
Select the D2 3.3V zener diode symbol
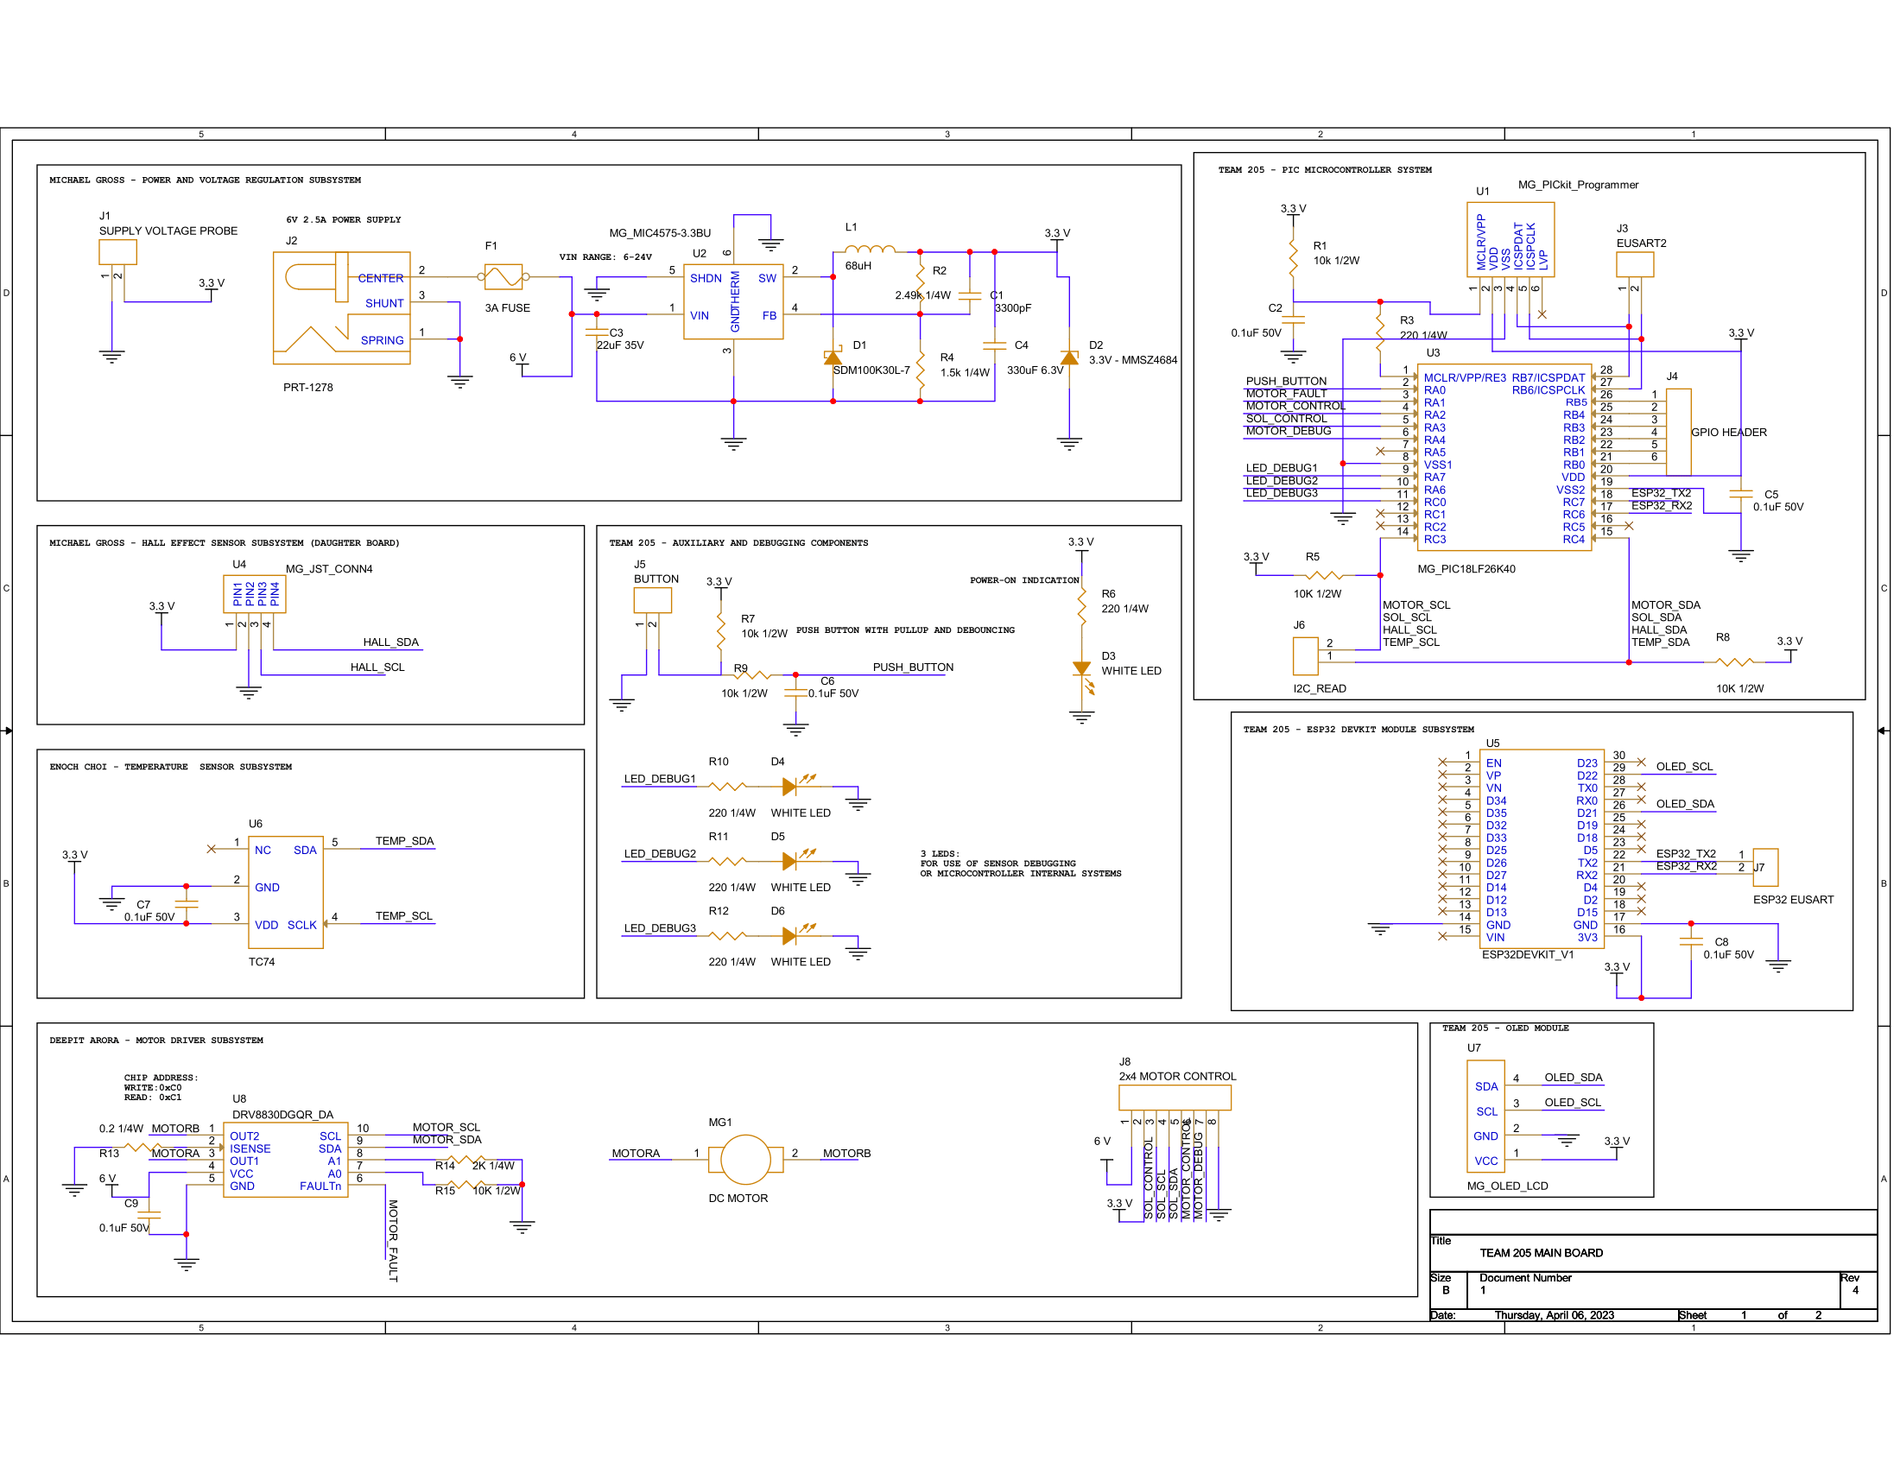[1069, 358]
